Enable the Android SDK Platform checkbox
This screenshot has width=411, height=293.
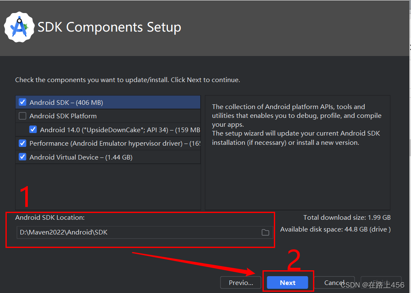click(x=22, y=115)
